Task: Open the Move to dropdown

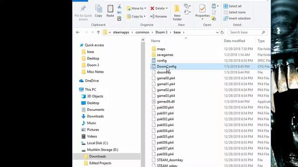Action: (x=136, y=8)
